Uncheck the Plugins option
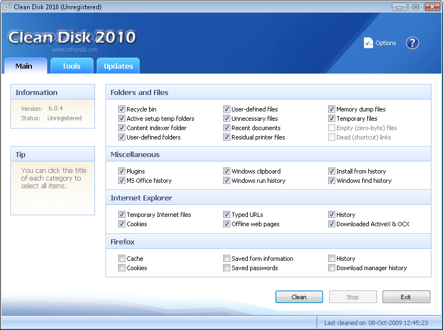 click(x=121, y=171)
